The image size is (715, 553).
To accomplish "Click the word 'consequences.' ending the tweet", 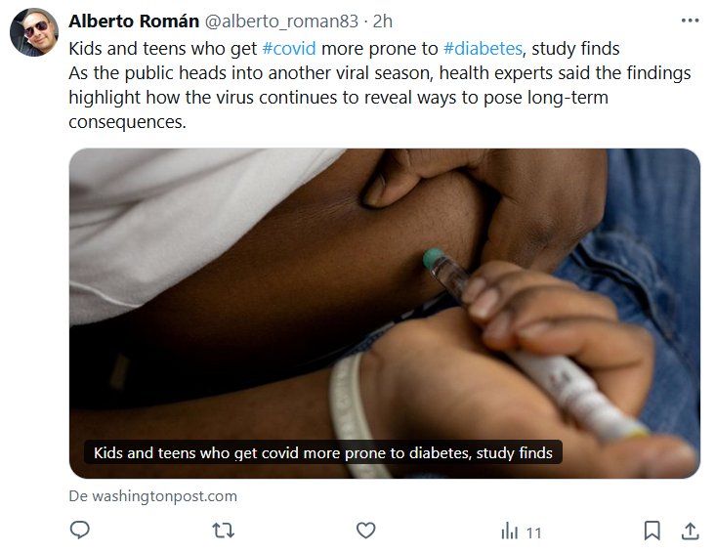I will pos(127,123).
